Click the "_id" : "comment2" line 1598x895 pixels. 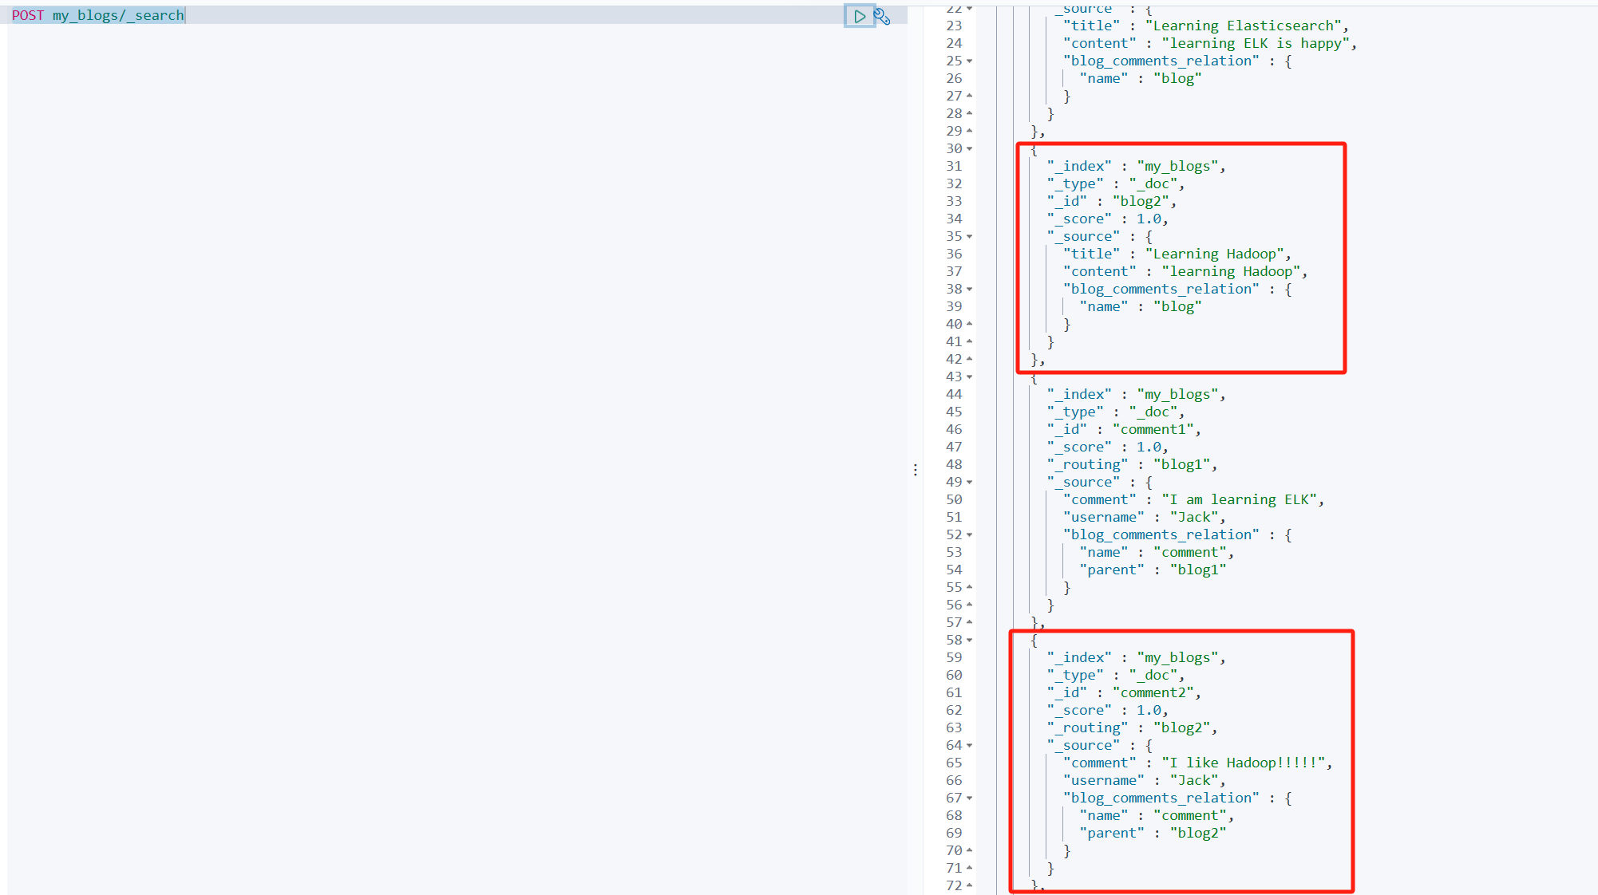[1124, 692]
